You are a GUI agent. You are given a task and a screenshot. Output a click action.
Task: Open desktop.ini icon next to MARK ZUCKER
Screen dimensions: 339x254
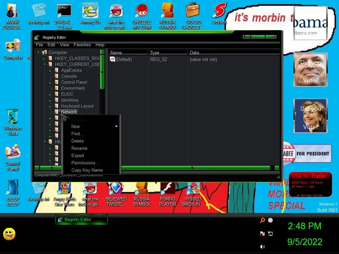click(x=39, y=13)
